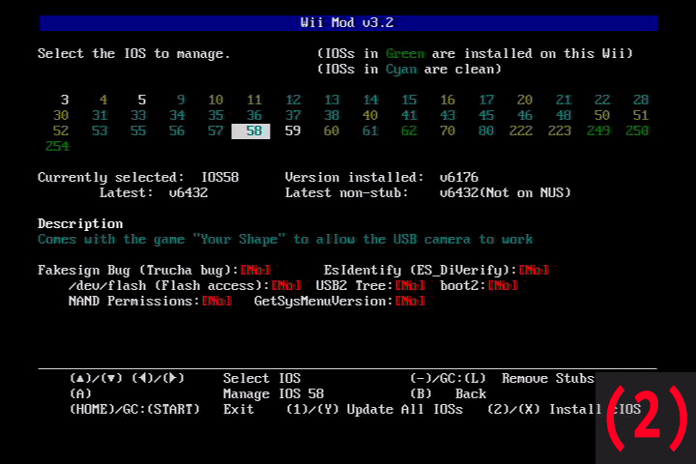Screen dimensions: 696x464
Task: Select green IOS 249 entry
Action: click(x=598, y=131)
